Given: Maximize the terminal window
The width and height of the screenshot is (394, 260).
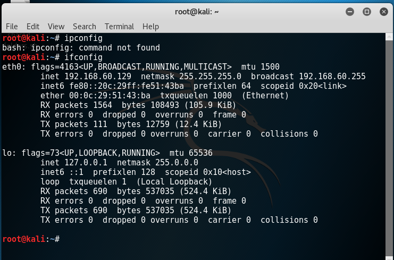Looking at the screenshot, I should (366, 11).
